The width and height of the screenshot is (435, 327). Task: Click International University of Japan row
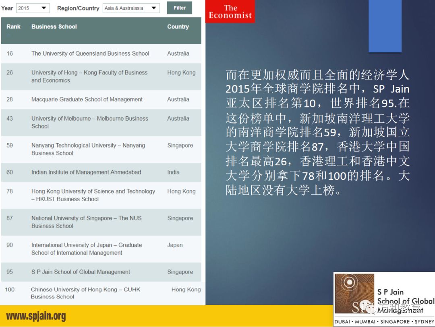[x=101, y=249]
